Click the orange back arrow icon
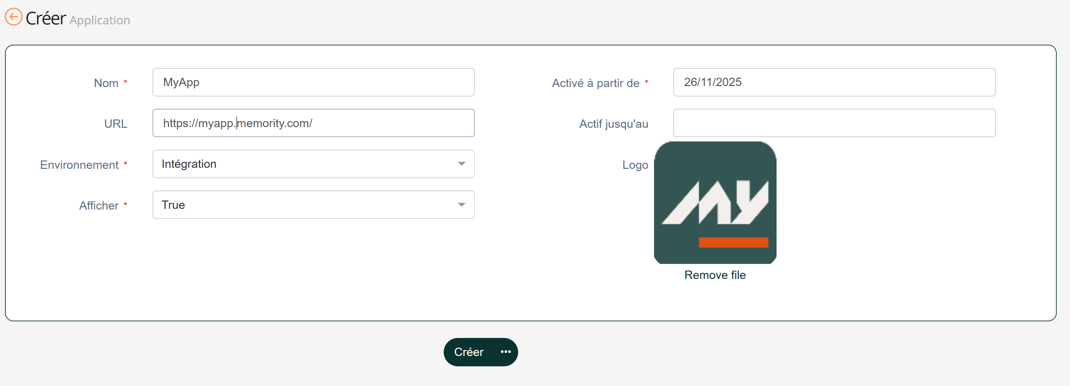Screen dimensions: 1070x386 coord(13,17)
